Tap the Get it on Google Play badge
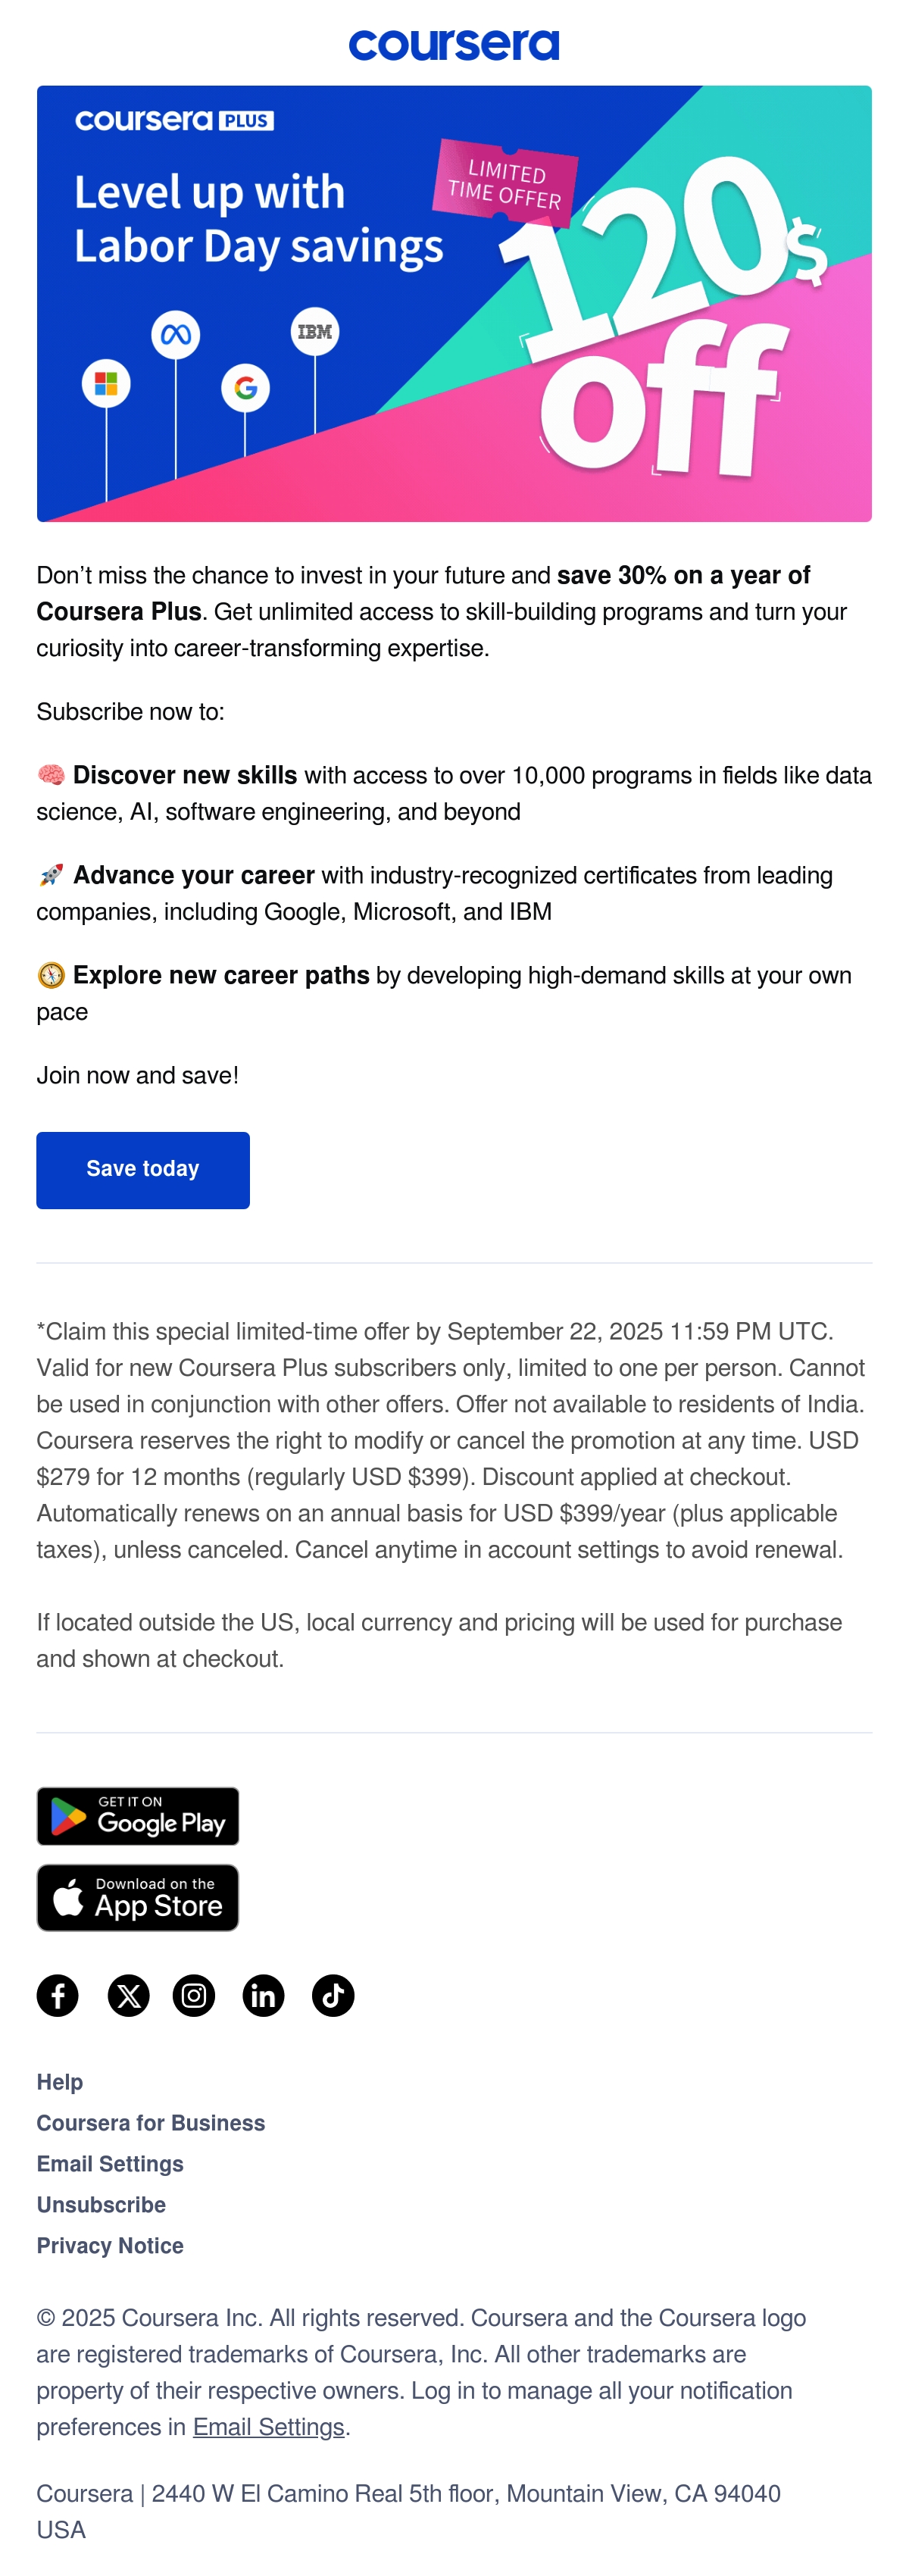 coord(138,1816)
